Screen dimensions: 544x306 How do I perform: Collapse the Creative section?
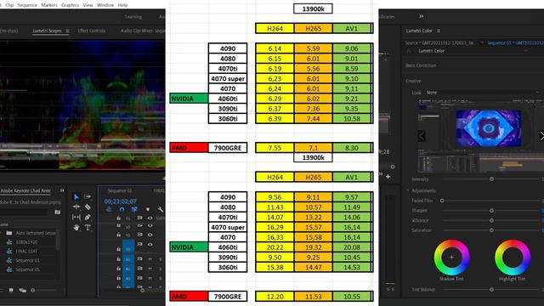413,81
